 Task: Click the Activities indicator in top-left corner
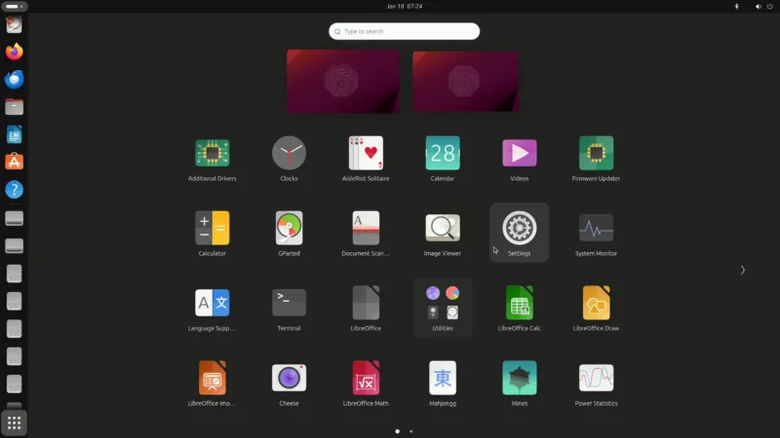(15, 6)
